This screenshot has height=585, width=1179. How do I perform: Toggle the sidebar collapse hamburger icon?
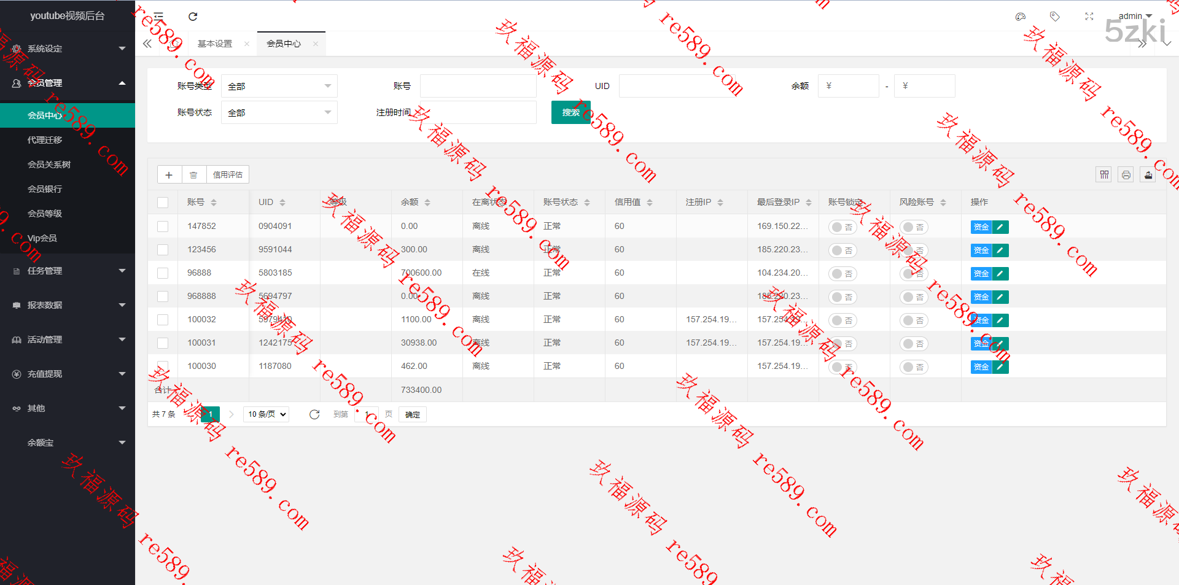click(x=158, y=17)
